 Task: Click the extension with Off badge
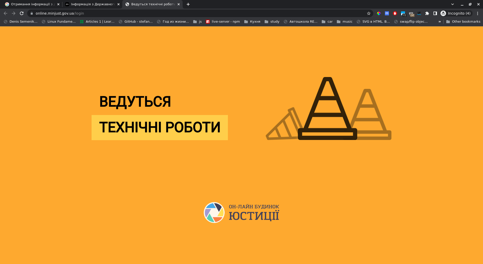[x=411, y=14]
